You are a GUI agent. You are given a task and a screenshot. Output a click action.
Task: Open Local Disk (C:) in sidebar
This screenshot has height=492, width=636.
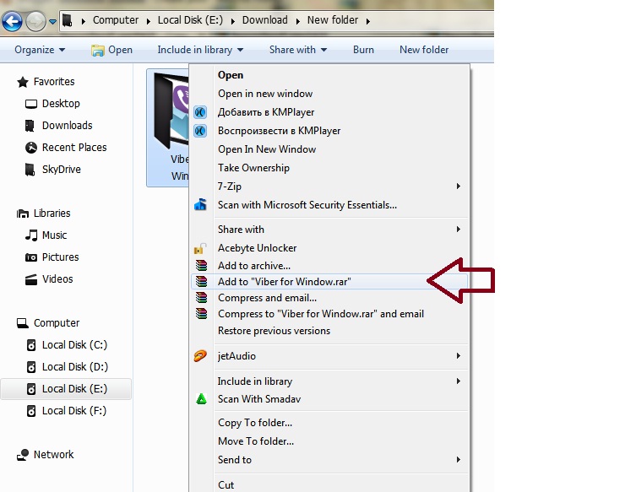pyautogui.click(x=74, y=345)
